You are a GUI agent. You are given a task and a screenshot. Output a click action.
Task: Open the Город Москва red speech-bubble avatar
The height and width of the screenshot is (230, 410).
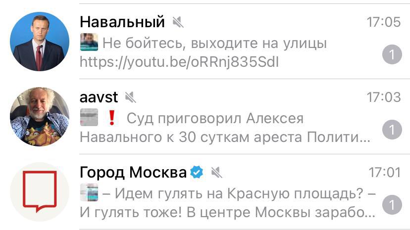point(40,191)
